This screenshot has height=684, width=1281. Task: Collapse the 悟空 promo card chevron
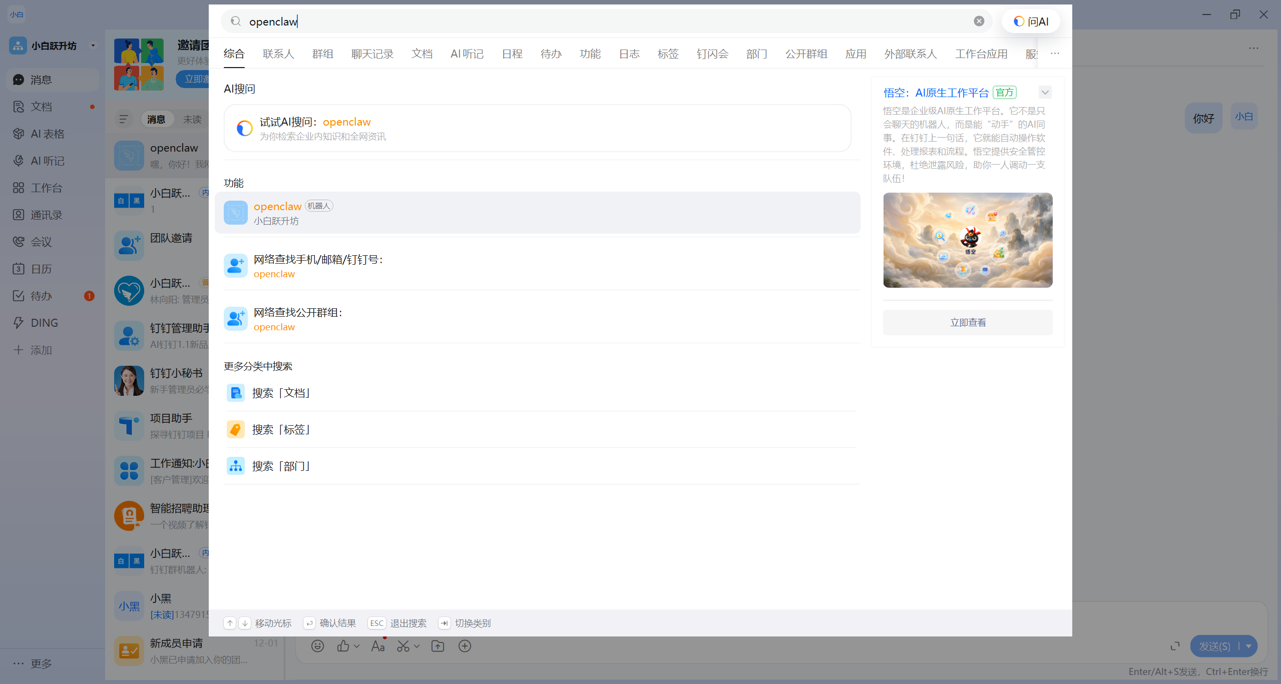[x=1045, y=92]
